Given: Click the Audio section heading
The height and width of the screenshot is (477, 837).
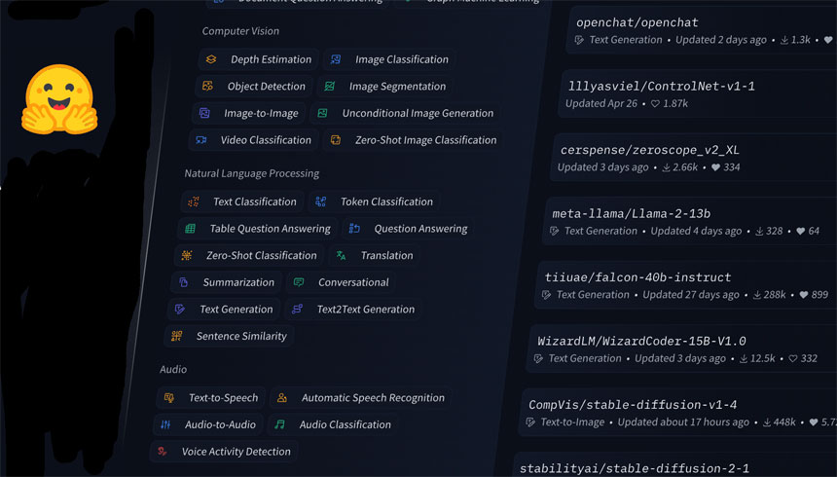Looking at the screenshot, I should click(173, 369).
